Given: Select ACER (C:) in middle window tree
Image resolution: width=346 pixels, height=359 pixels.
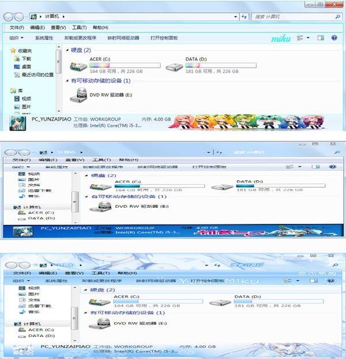Looking at the screenshot, I should (x=36, y=213).
